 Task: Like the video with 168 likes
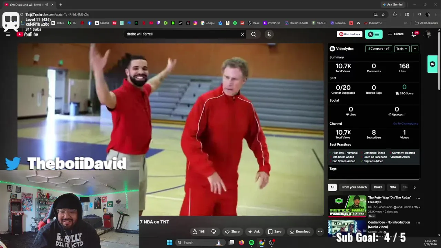click(x=198, y=231)
